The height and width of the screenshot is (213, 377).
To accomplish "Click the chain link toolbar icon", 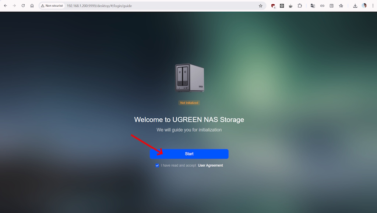I will [322, 6].
